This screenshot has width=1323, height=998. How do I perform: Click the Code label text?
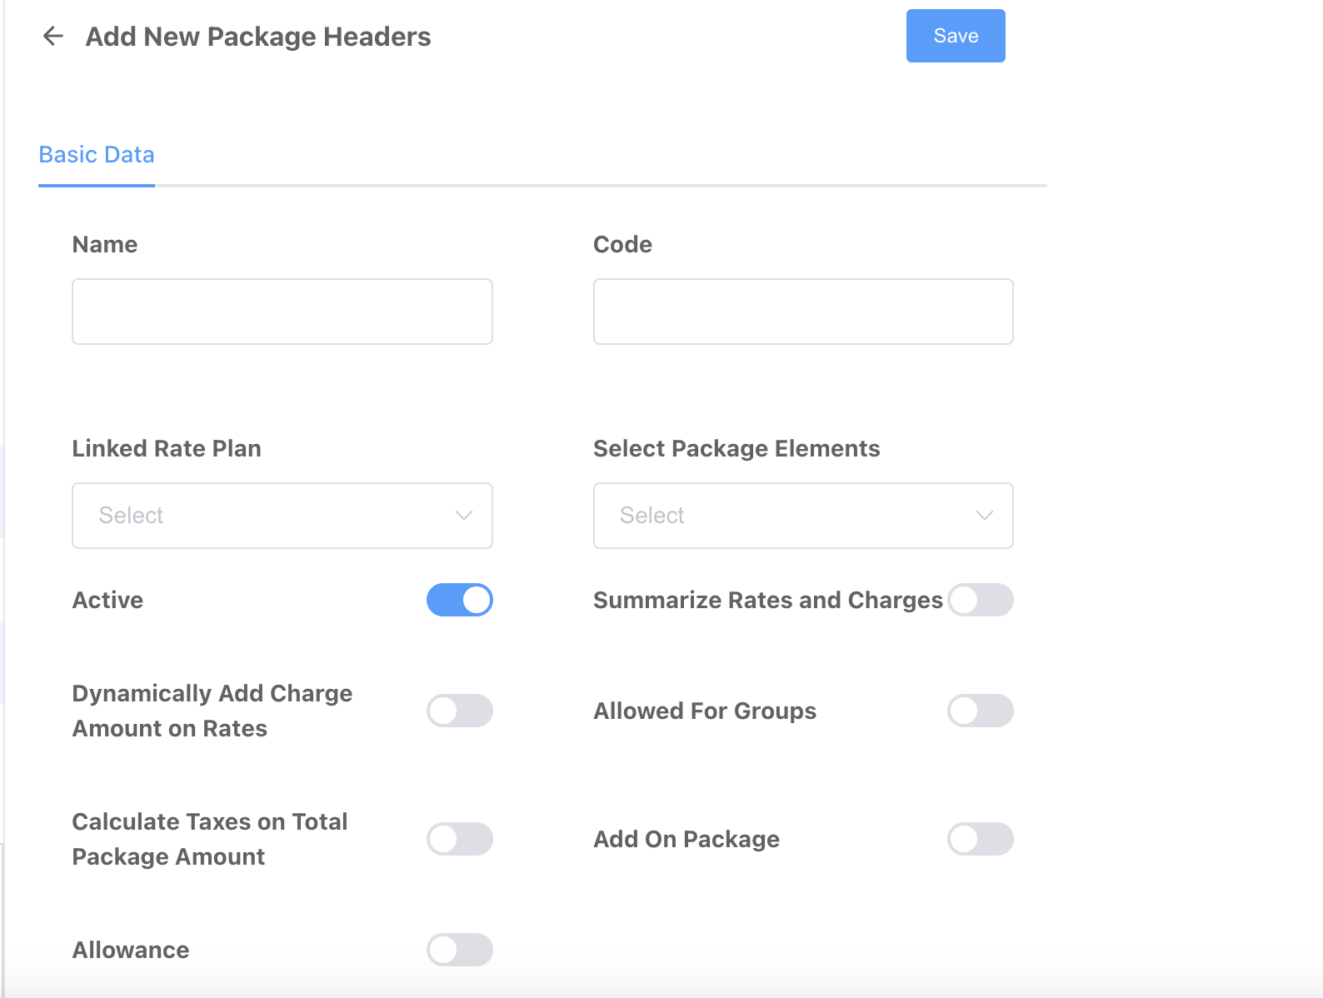tap(622, 244)
